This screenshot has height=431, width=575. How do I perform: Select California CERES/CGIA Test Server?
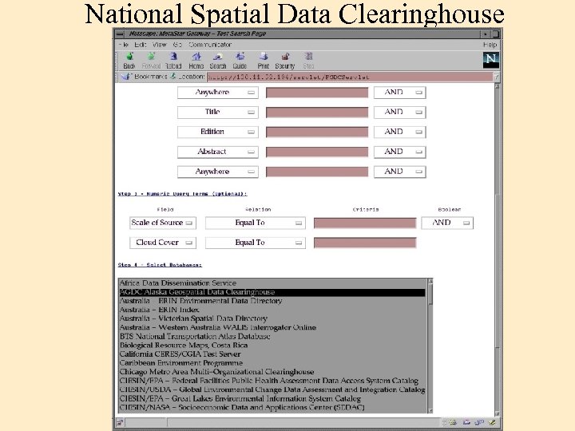coord(272,354)
